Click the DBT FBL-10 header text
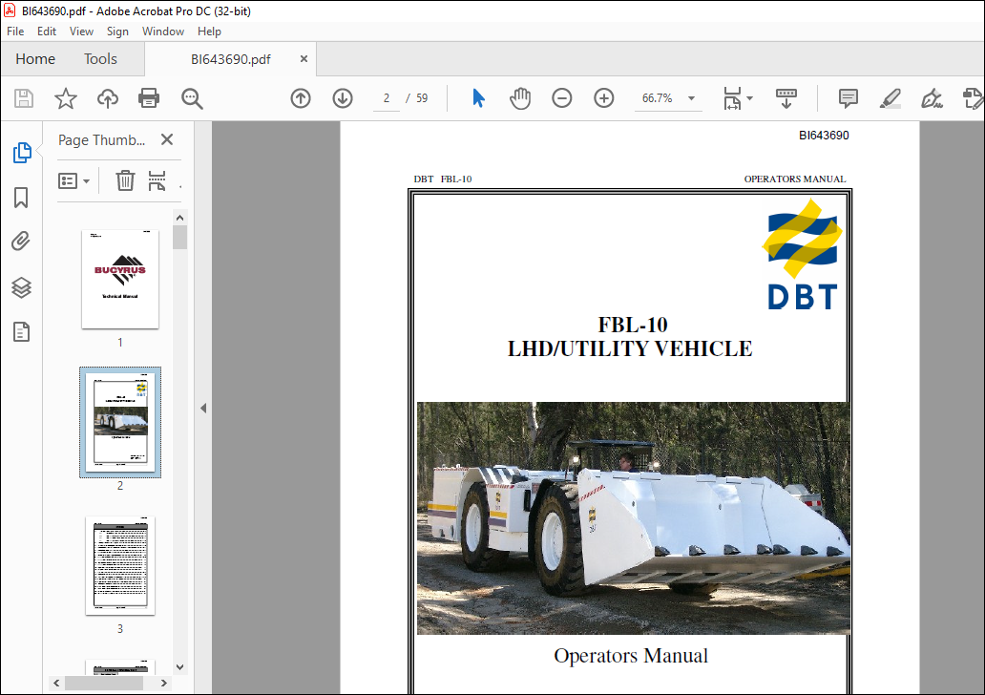Image resolution: width=985 pixels, height=695 pixels. pyautogui.click(x=442, y=179)
